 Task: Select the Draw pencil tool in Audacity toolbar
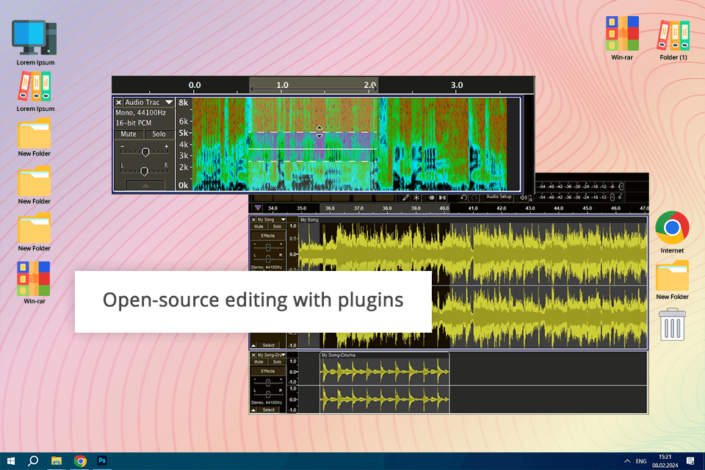405,198
